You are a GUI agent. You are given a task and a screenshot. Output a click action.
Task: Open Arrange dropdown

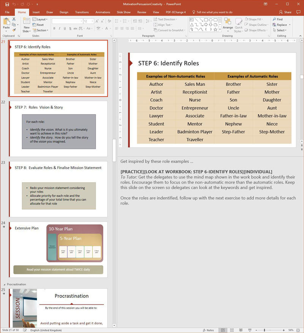click(x=228, y=25)
